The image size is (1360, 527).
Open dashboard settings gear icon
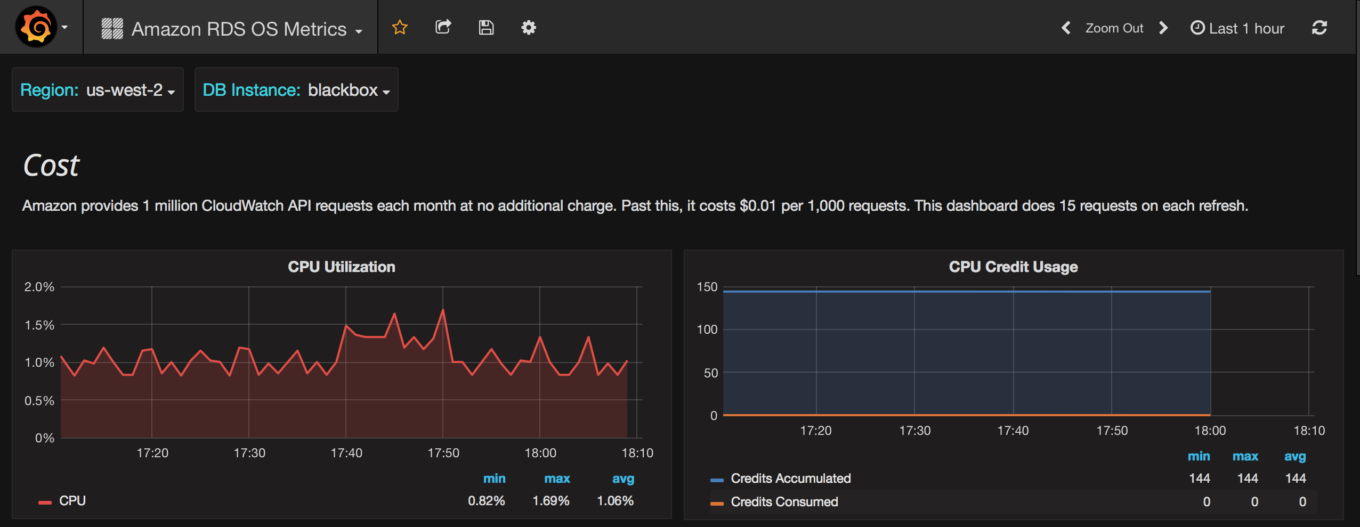click(x=528, y=27)
